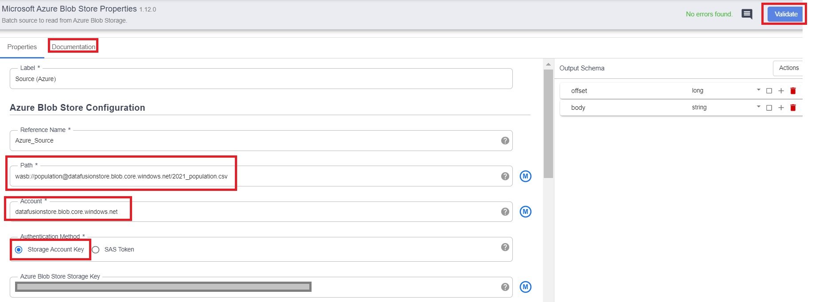Toggle the nullable checkbox for the offset field
The width and height of the screenshot is (815, 302).
tap(769, 90)
